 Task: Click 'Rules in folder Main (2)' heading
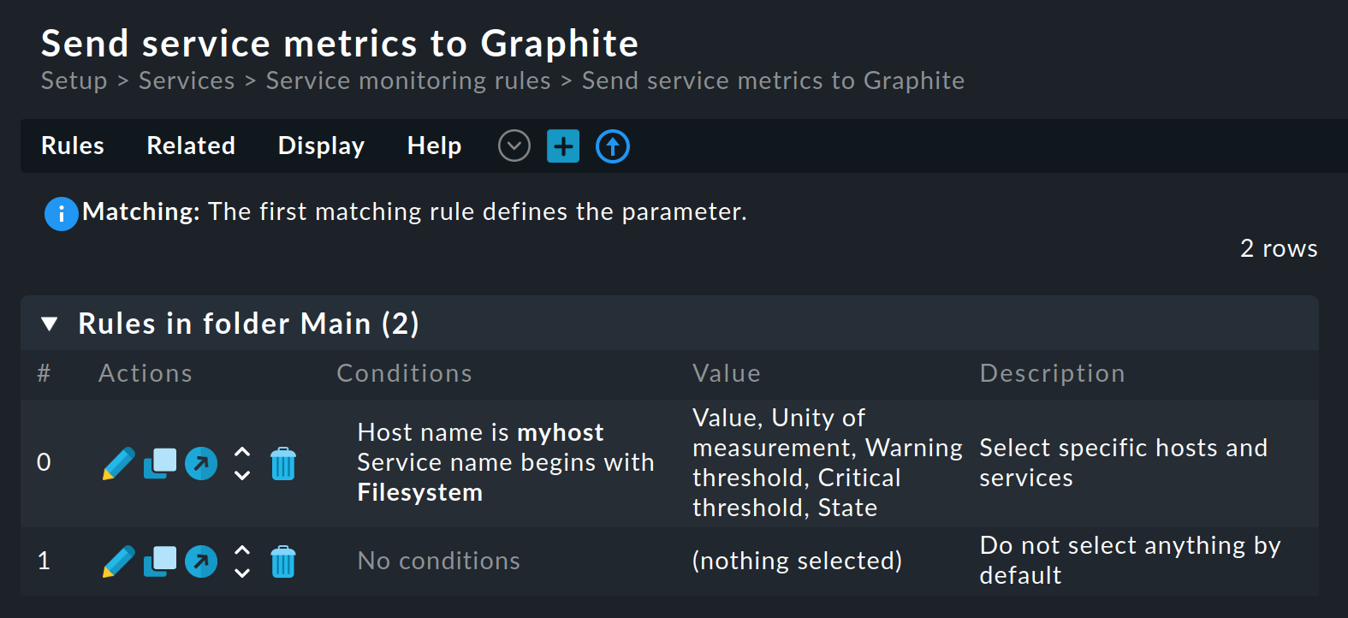[x=248, y=324]
